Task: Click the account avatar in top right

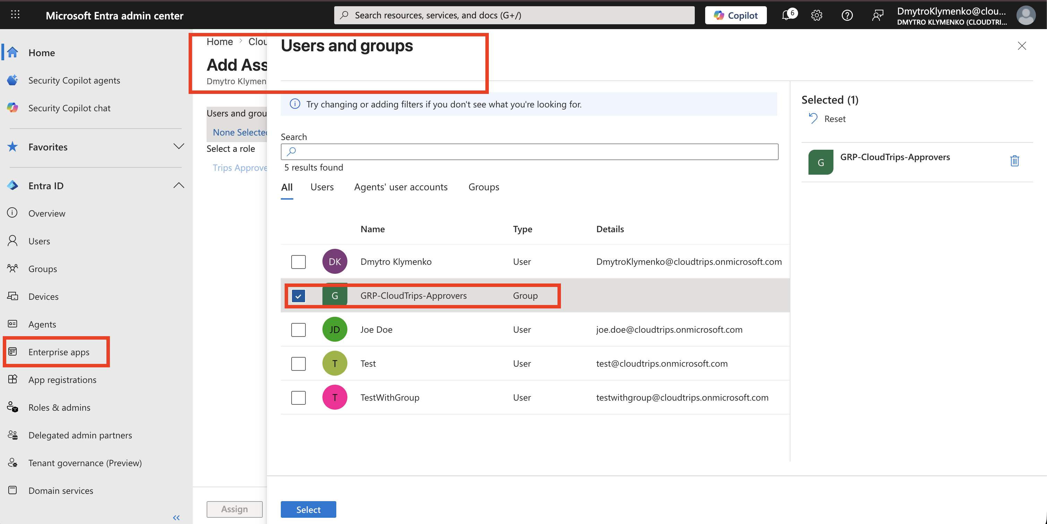Action: click(x=1026, y=16)
